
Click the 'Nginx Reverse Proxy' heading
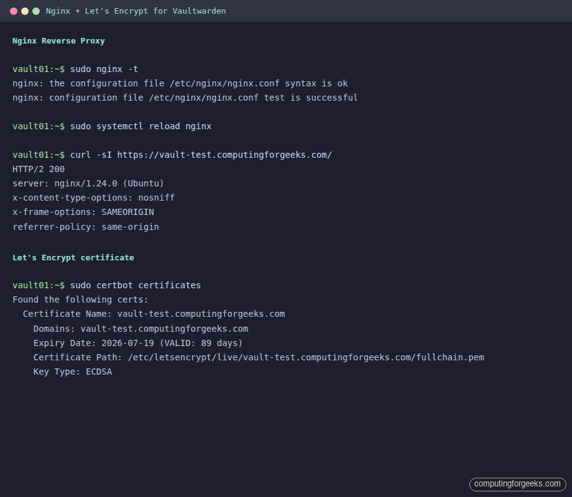[x=58, y=41]
